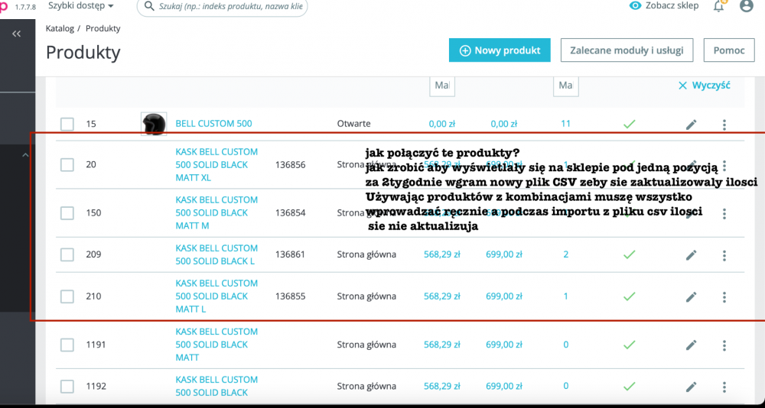The height and width of the screenshot is (408, 765).
Task: Select checkbox for product 15
Action: tap(67, 124)
